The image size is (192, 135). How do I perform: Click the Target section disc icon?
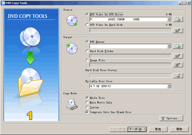72,49
